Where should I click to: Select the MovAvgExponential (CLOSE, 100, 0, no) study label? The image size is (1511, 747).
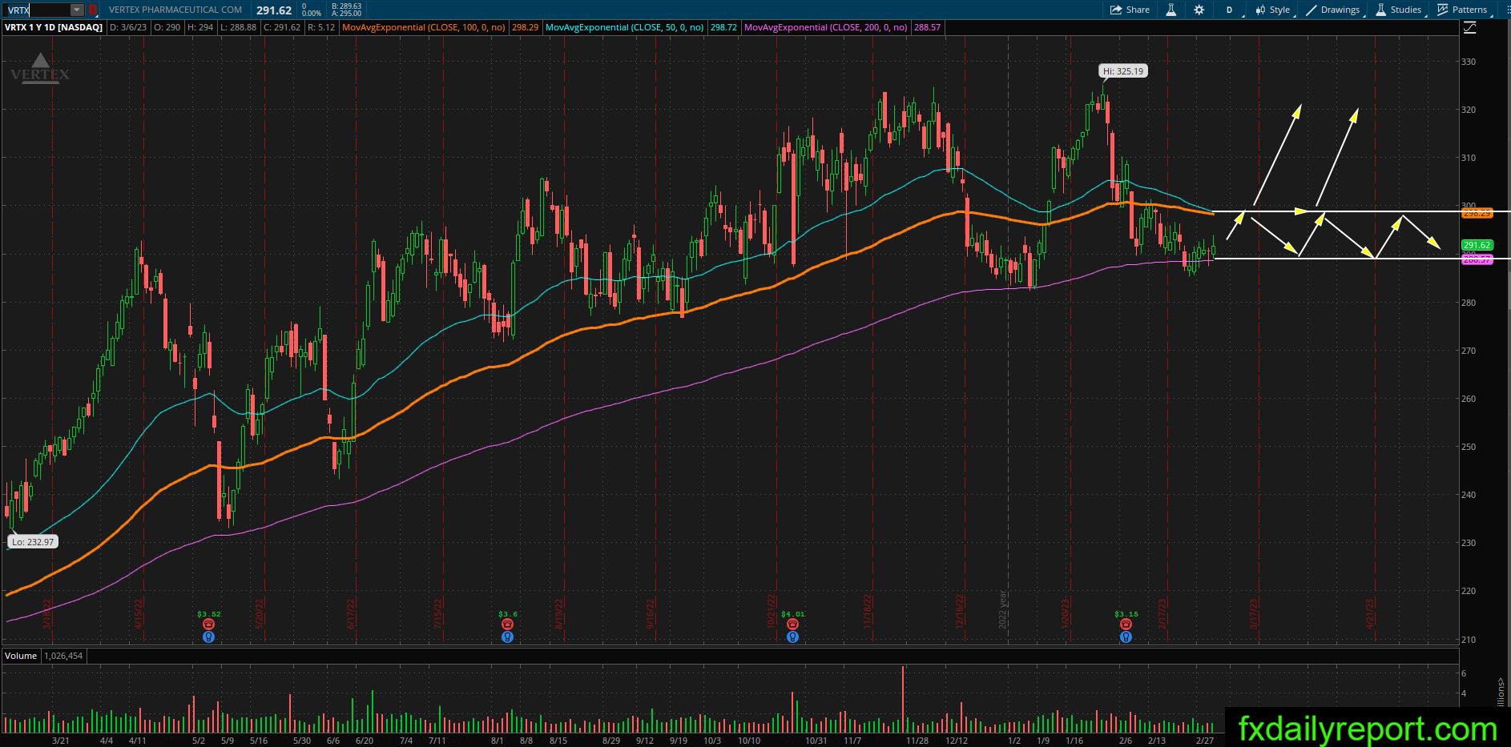(424, 27)
